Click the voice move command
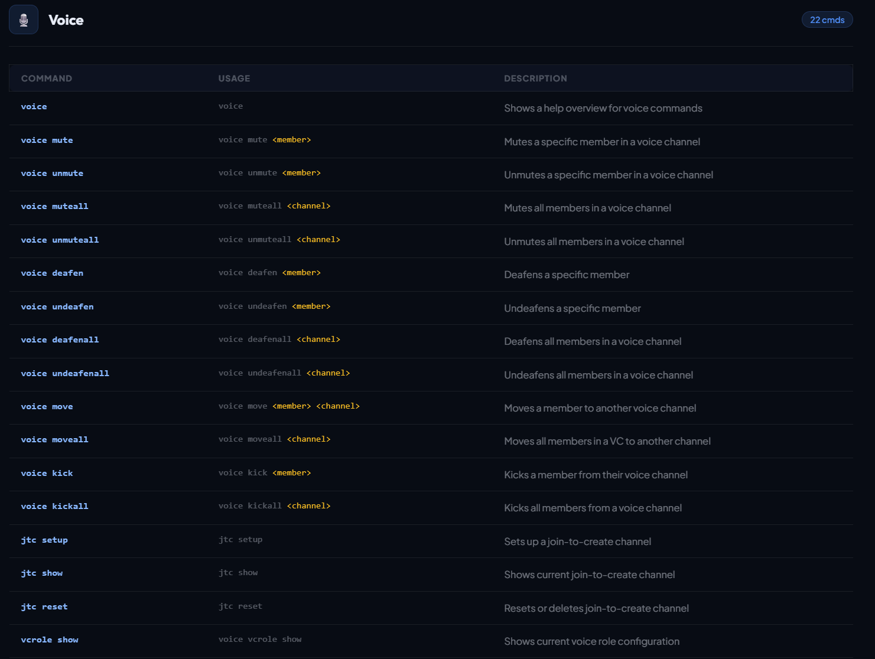875x659 pixels. pyautogui.click(x=47, y=407)
